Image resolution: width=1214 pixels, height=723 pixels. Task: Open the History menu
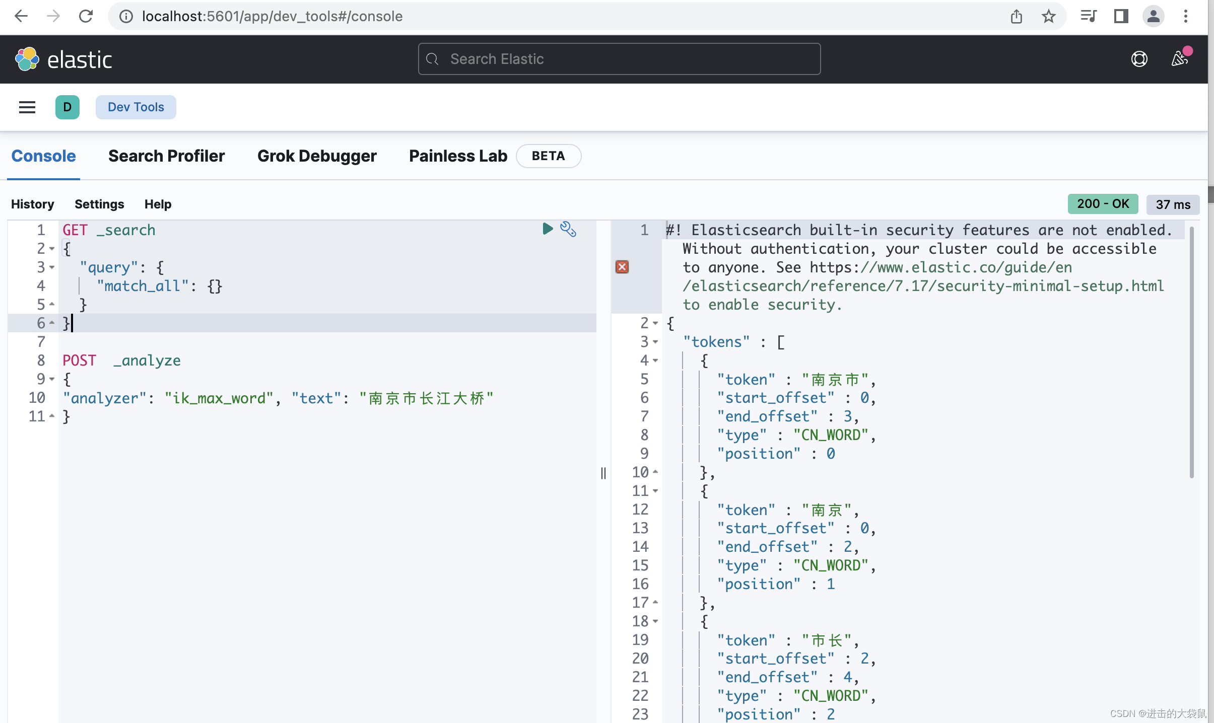point(33,204)
